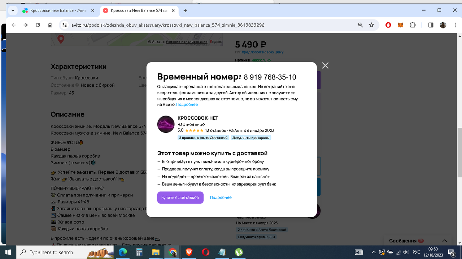This screenshot has width=462, height=259.
Task: Expand hidden system tray icons chevron
Action: 374,252
